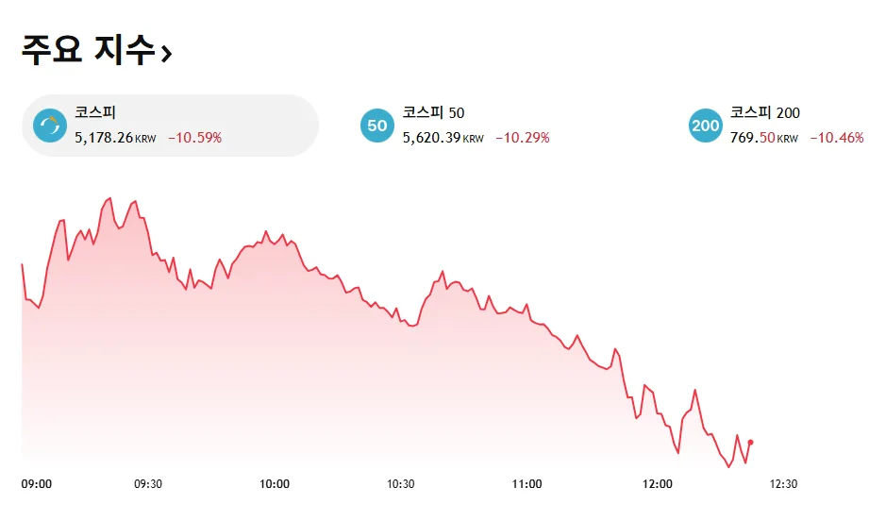Click the KOSPI circular logo icon
Image resolution: width=869 pixels, height=521 pixels.
click(50, 125)
